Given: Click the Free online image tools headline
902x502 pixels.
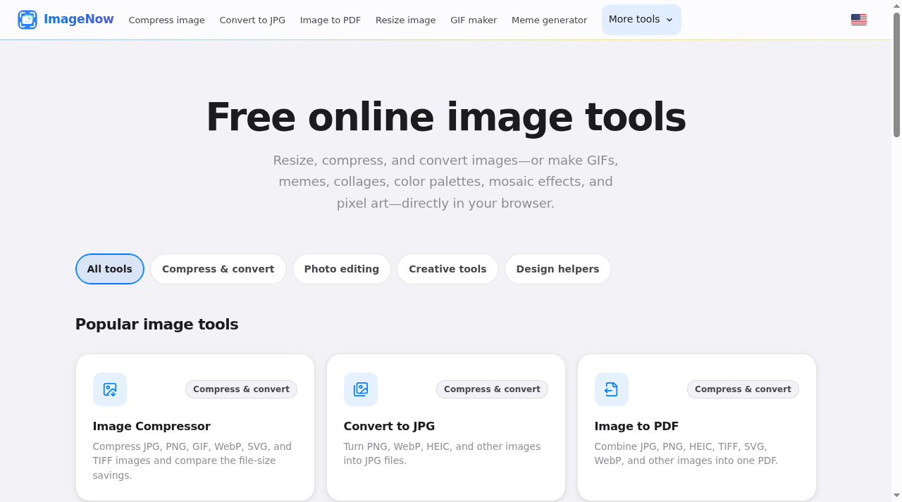Looking at the screenshot, I should point(446,117).
